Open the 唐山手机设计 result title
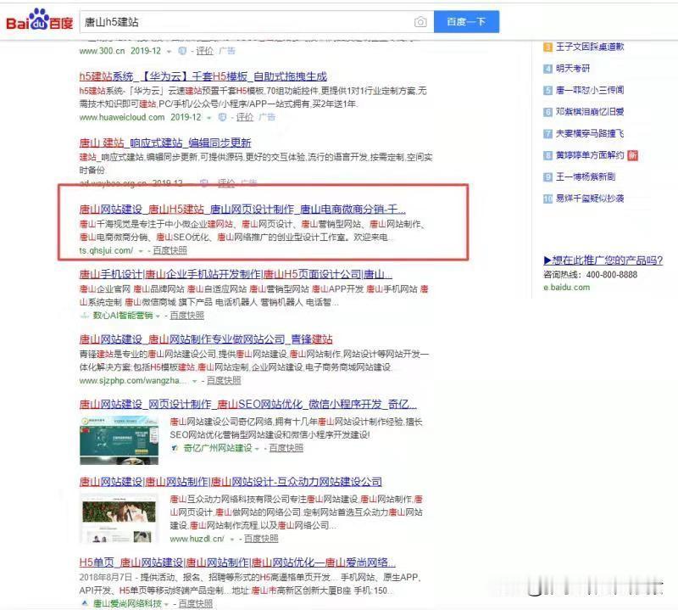678x610 pixels. [236, 274]
